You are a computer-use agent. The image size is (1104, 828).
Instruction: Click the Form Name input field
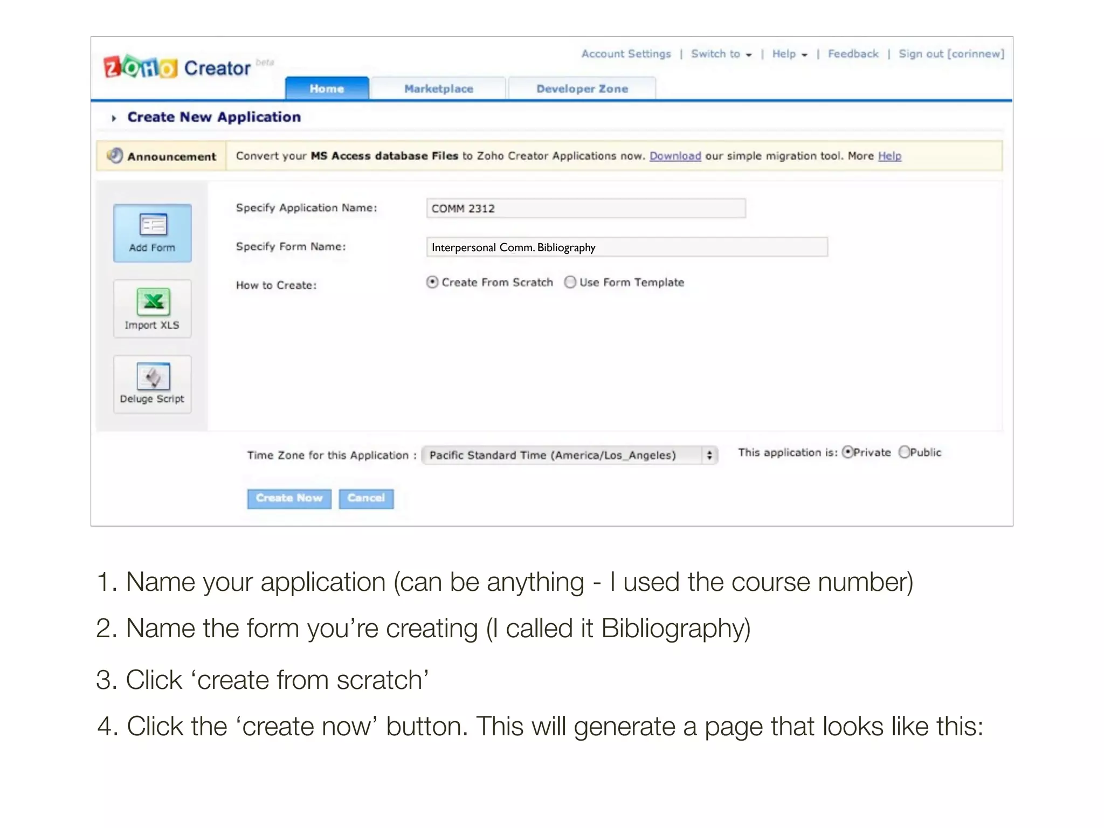[627, 247]
